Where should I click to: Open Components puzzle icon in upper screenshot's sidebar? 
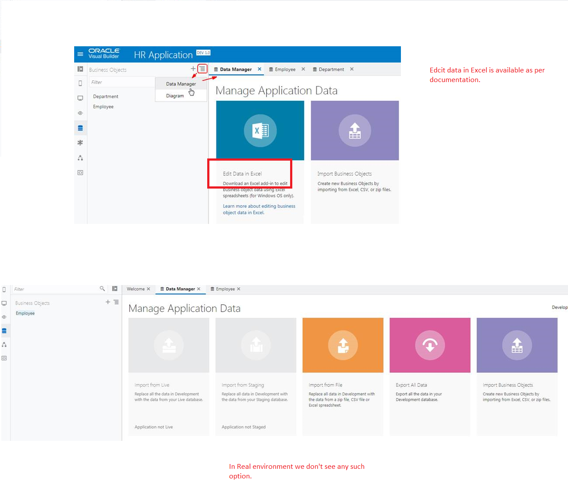[x=80, y=143]
